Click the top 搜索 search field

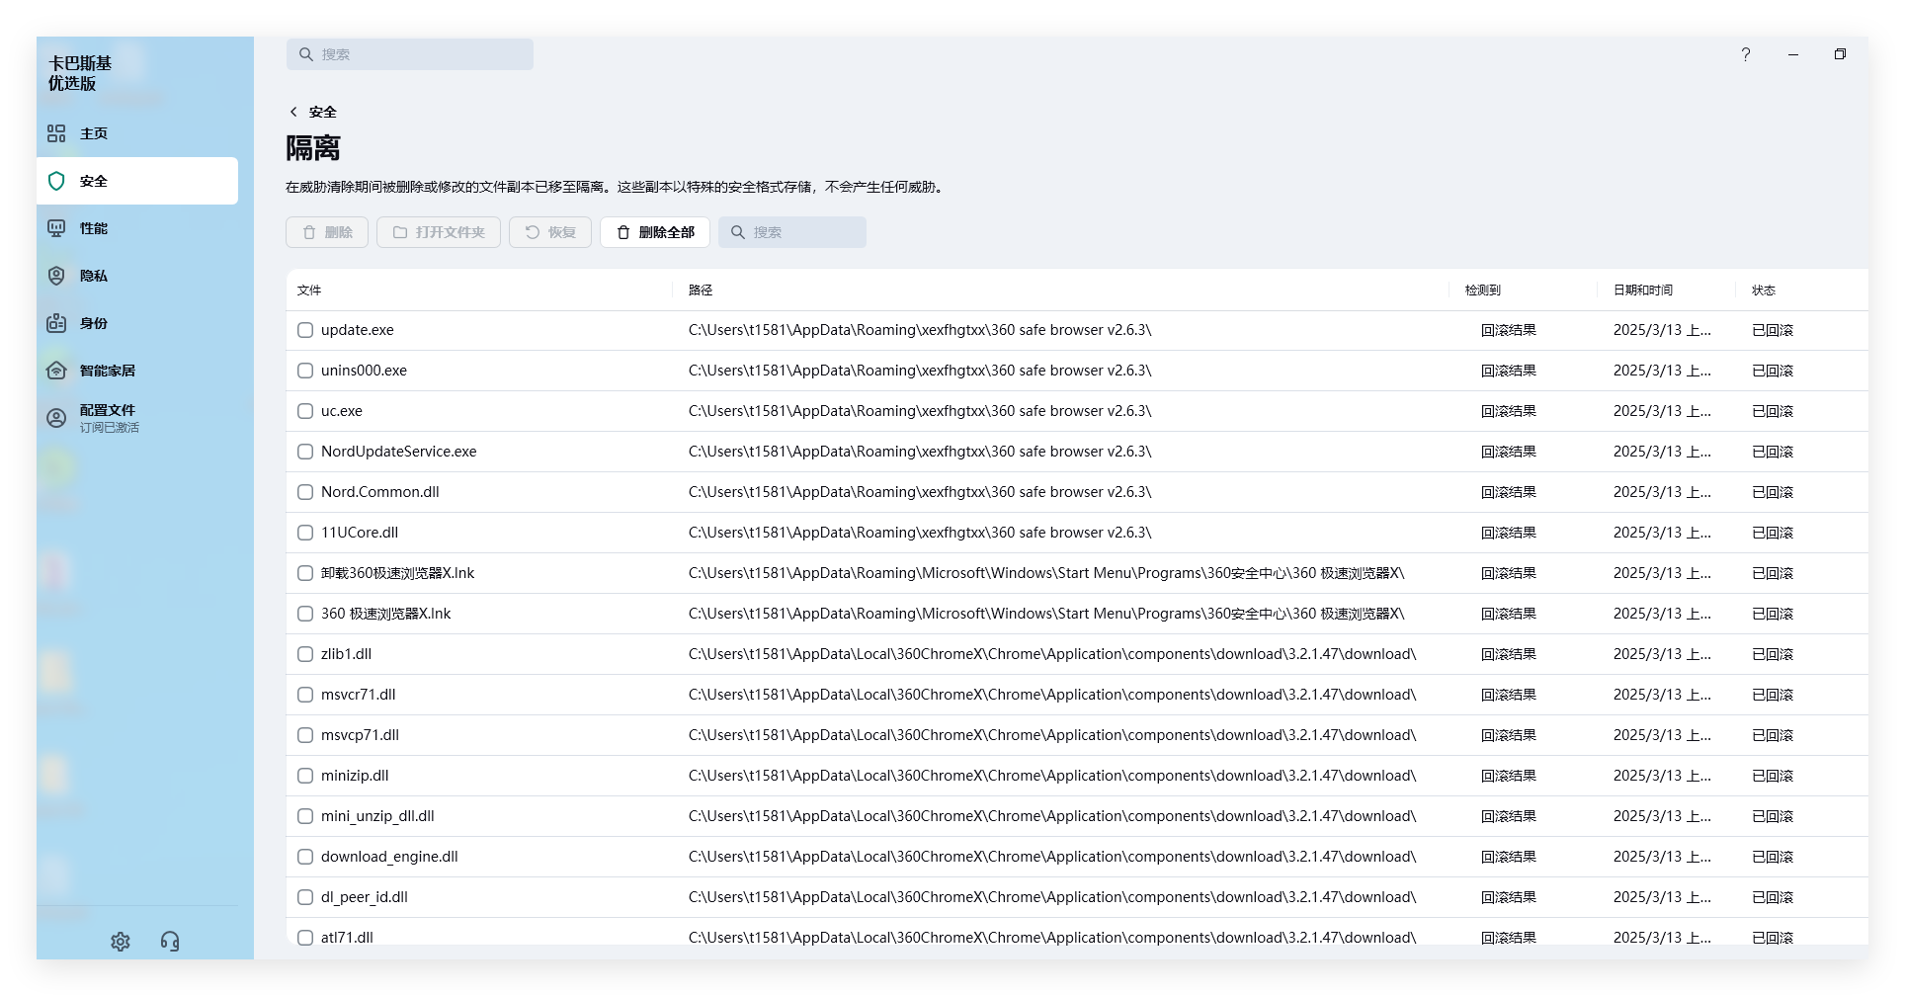(x=410, y=54)
